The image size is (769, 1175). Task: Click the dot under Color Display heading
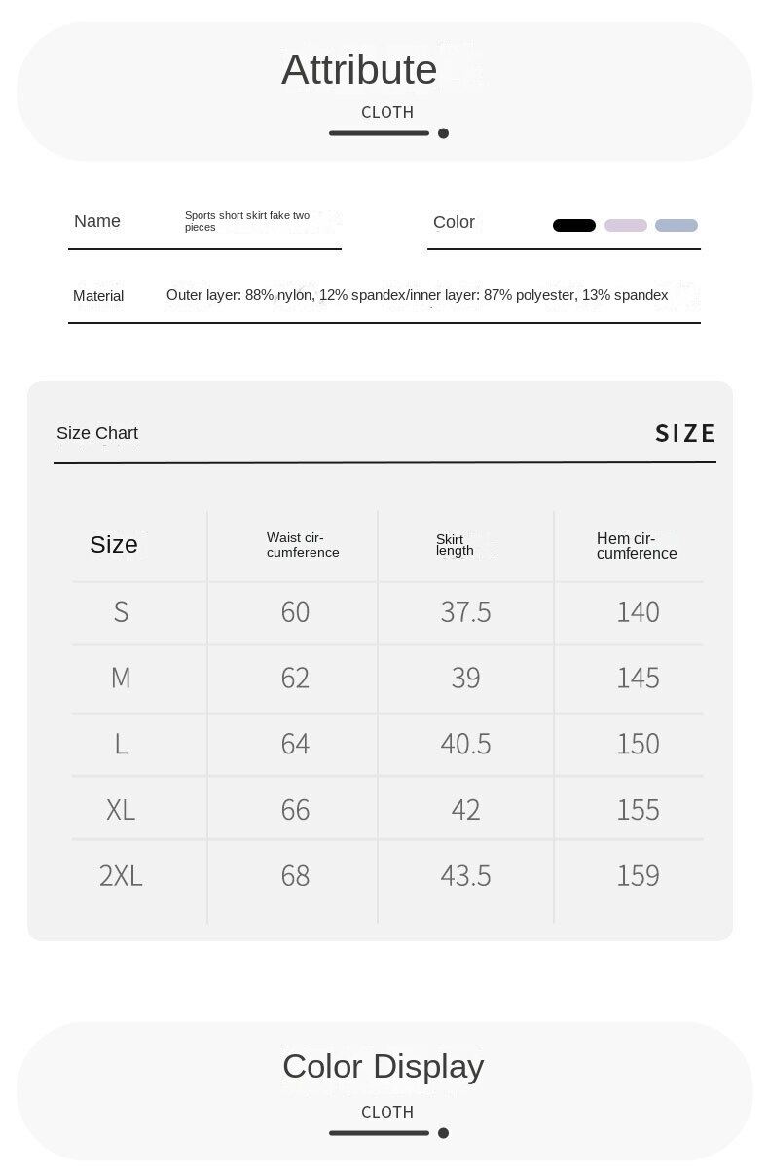[443, 1133]
